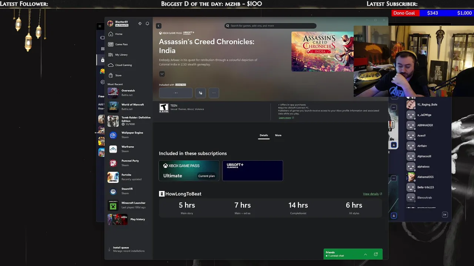Open Wallpaper Engine from Most Recent
Screen dimensions: 474x266
pos(129,135)
